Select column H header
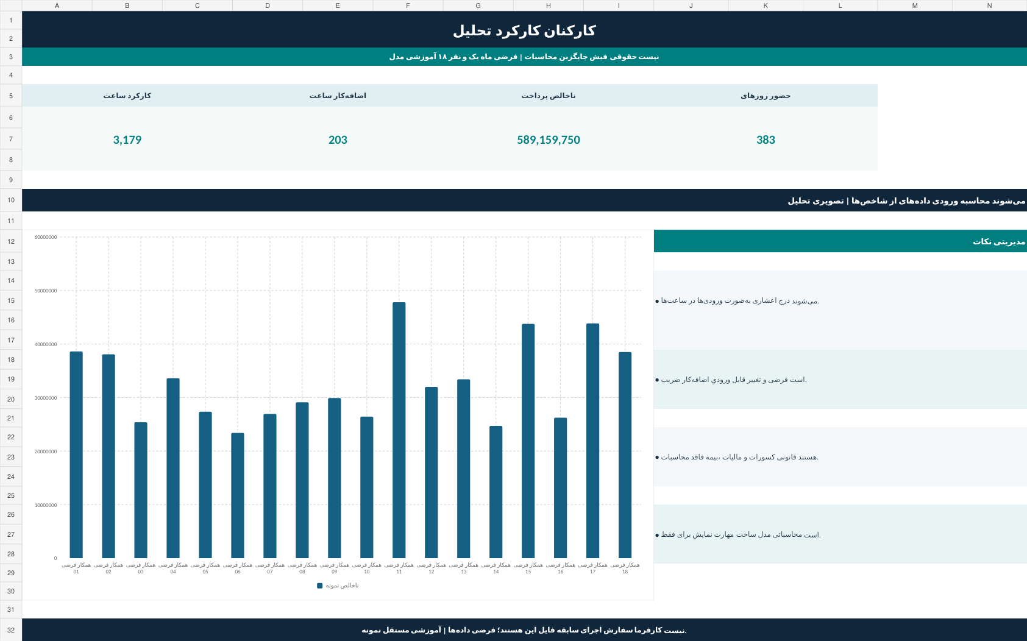This screenshot has width=1027, height=641. pyautogui.click(x=549, y=5)
